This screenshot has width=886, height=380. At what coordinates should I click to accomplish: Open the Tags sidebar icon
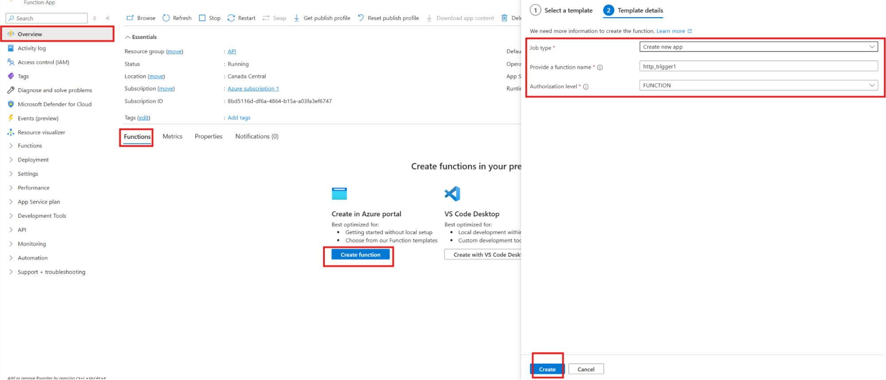point(11,76)
